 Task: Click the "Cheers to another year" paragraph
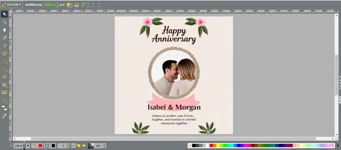pos(174,119)
